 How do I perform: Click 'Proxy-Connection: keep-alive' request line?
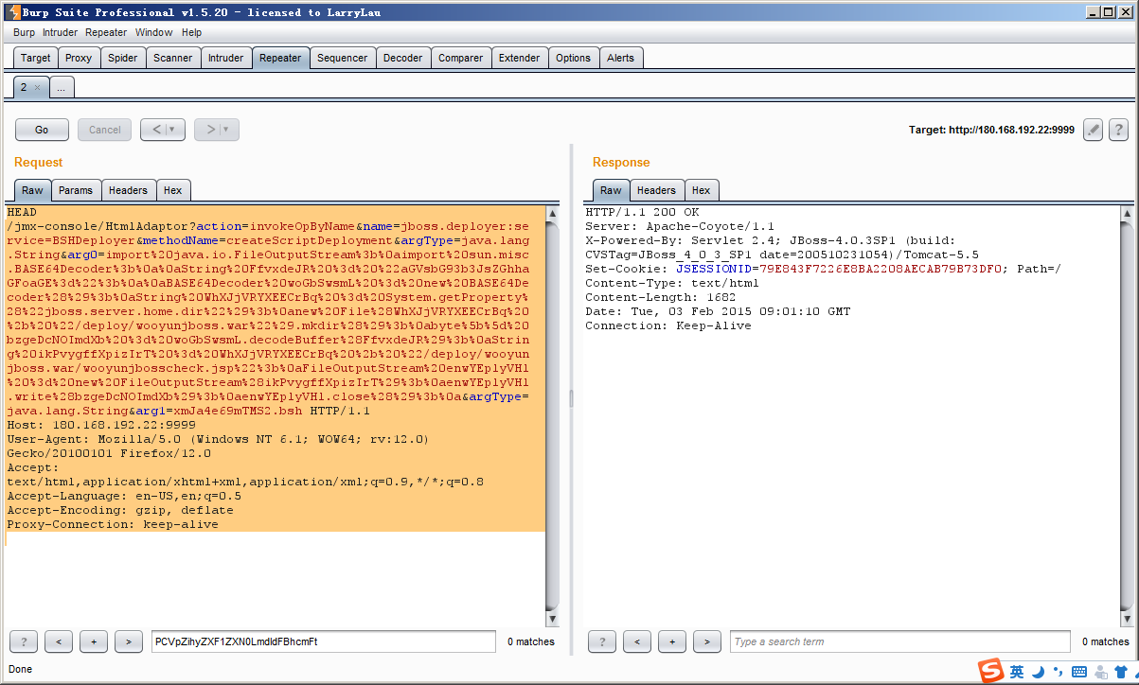pos(112,524)
